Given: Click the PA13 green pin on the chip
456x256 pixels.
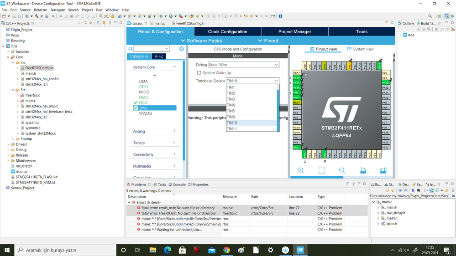Looking at the screenshot, I should coord(385,83).
